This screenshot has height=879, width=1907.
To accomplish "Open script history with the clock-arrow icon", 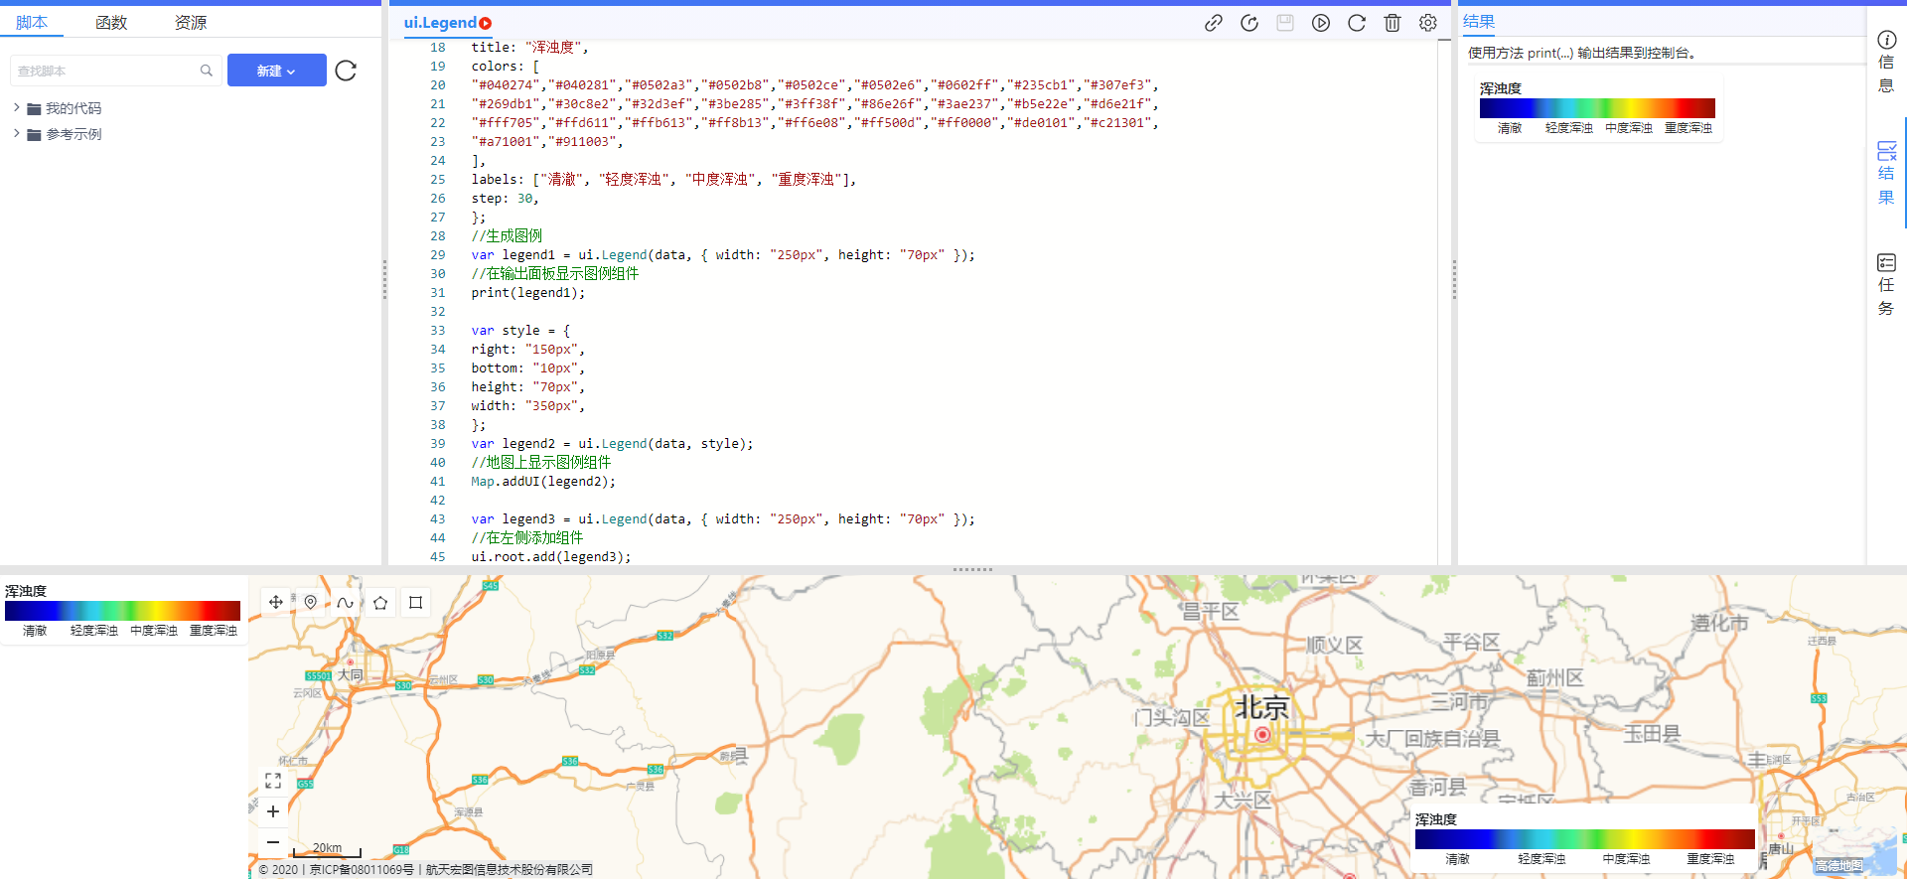I will coord(1249,23).
